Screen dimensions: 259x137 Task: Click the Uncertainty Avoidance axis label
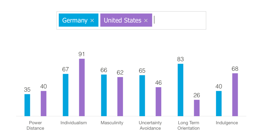150,125
